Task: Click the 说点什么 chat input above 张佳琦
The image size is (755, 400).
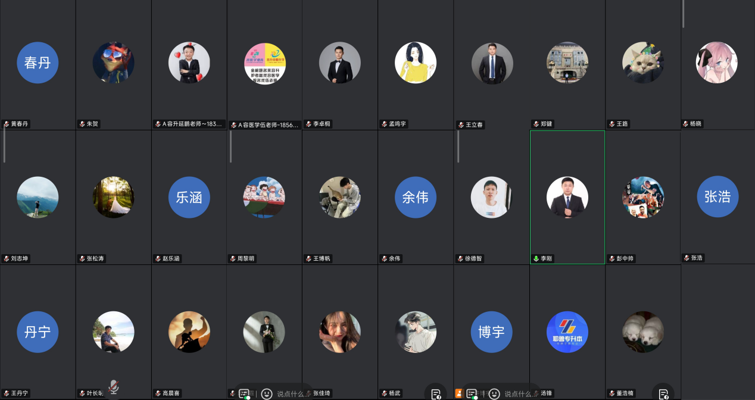Action: click(x=293, y=393)
